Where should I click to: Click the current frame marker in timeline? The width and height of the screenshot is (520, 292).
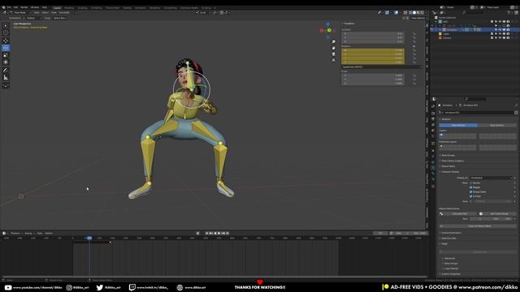pos(89,238)
